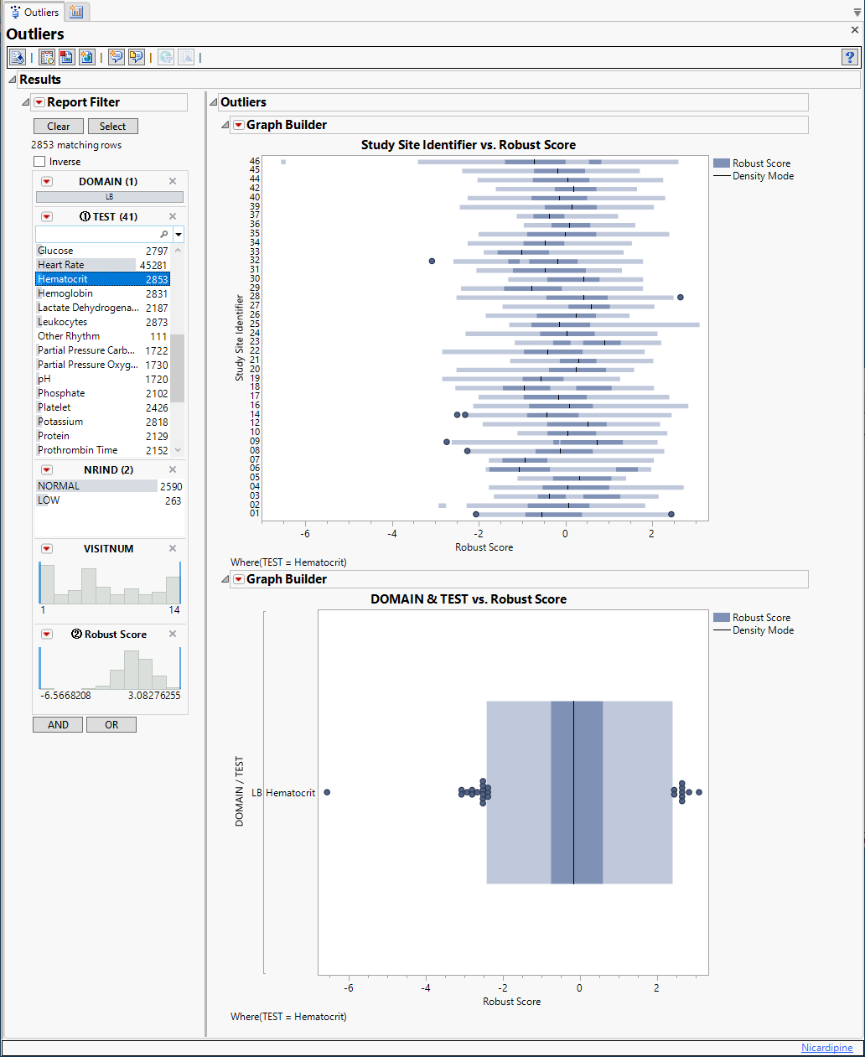Toggle the Inverse checkbox
This screenshot has width=865, height=1057.
39,162
